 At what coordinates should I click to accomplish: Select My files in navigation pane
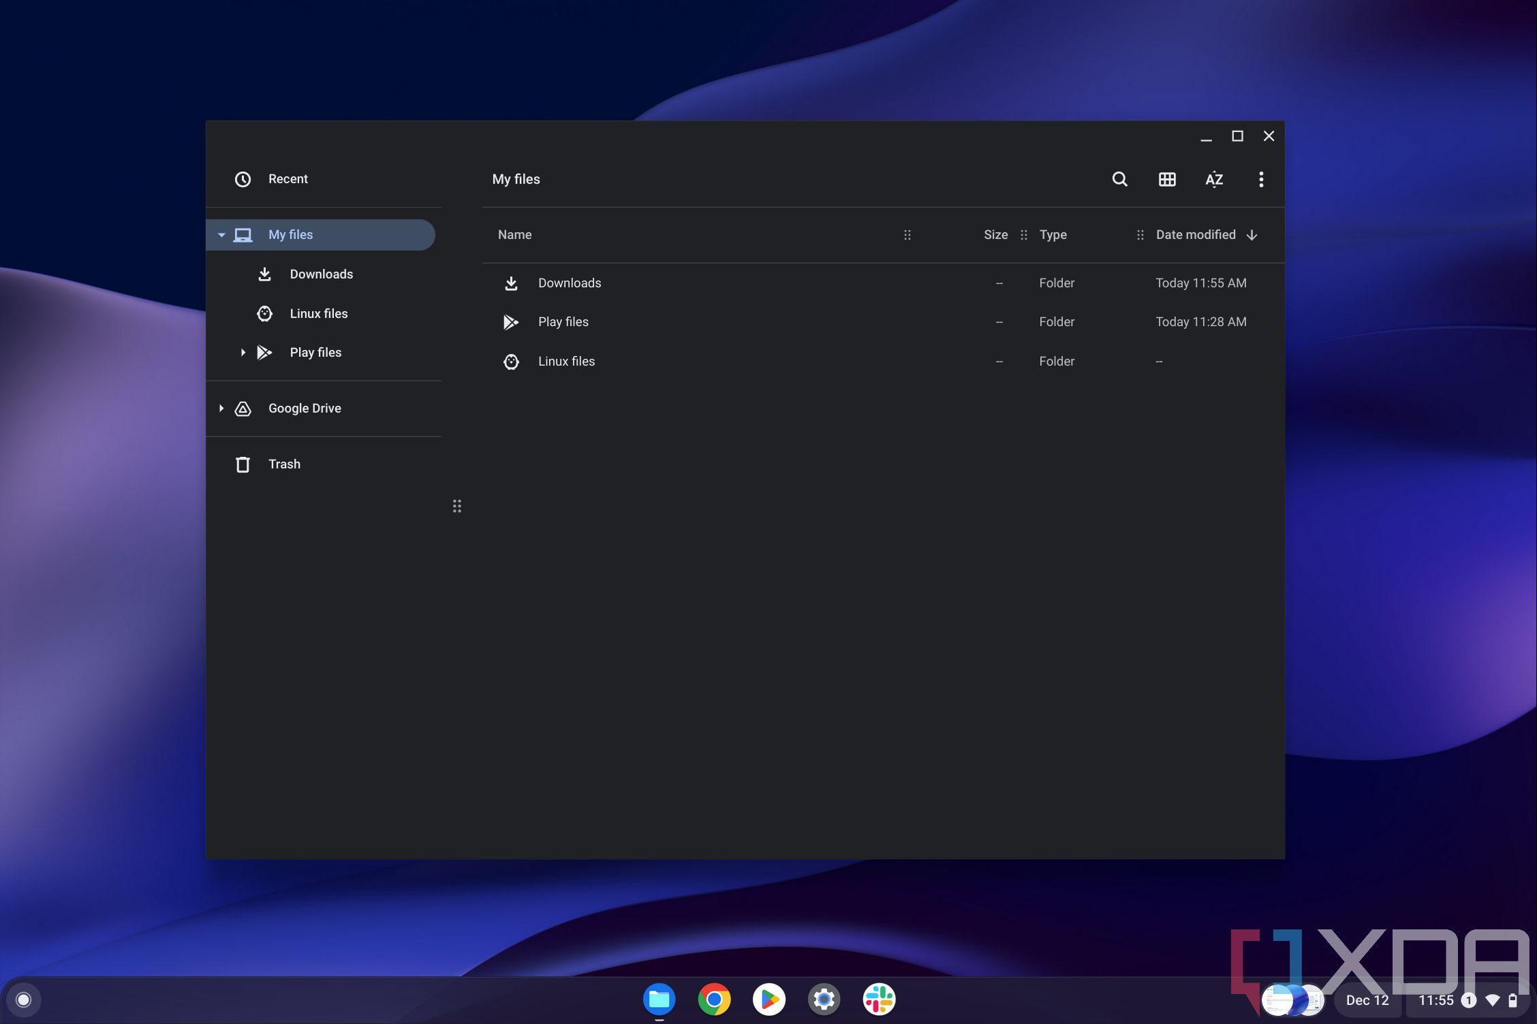coord(290,234)
